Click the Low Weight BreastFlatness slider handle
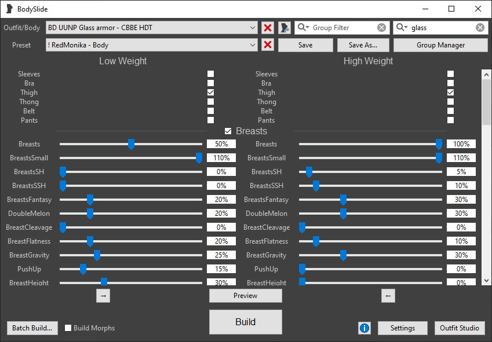 click(90, 241)
